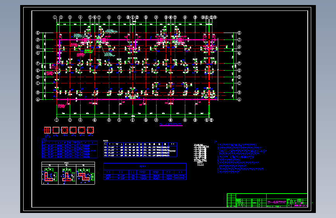The height and width of the screenshot is (218, 336).
Task: Click axis bubble D on the right side
Action: (240, 77)
